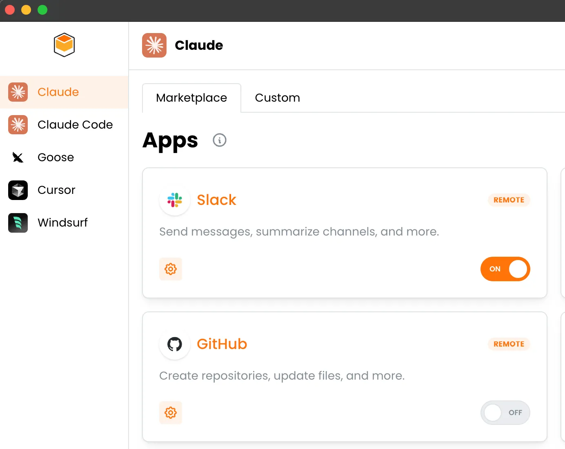This screenshot has width=565, height=449.
Task: Click the REMOTE badge on the Slack card
Action: pos(509,200)
